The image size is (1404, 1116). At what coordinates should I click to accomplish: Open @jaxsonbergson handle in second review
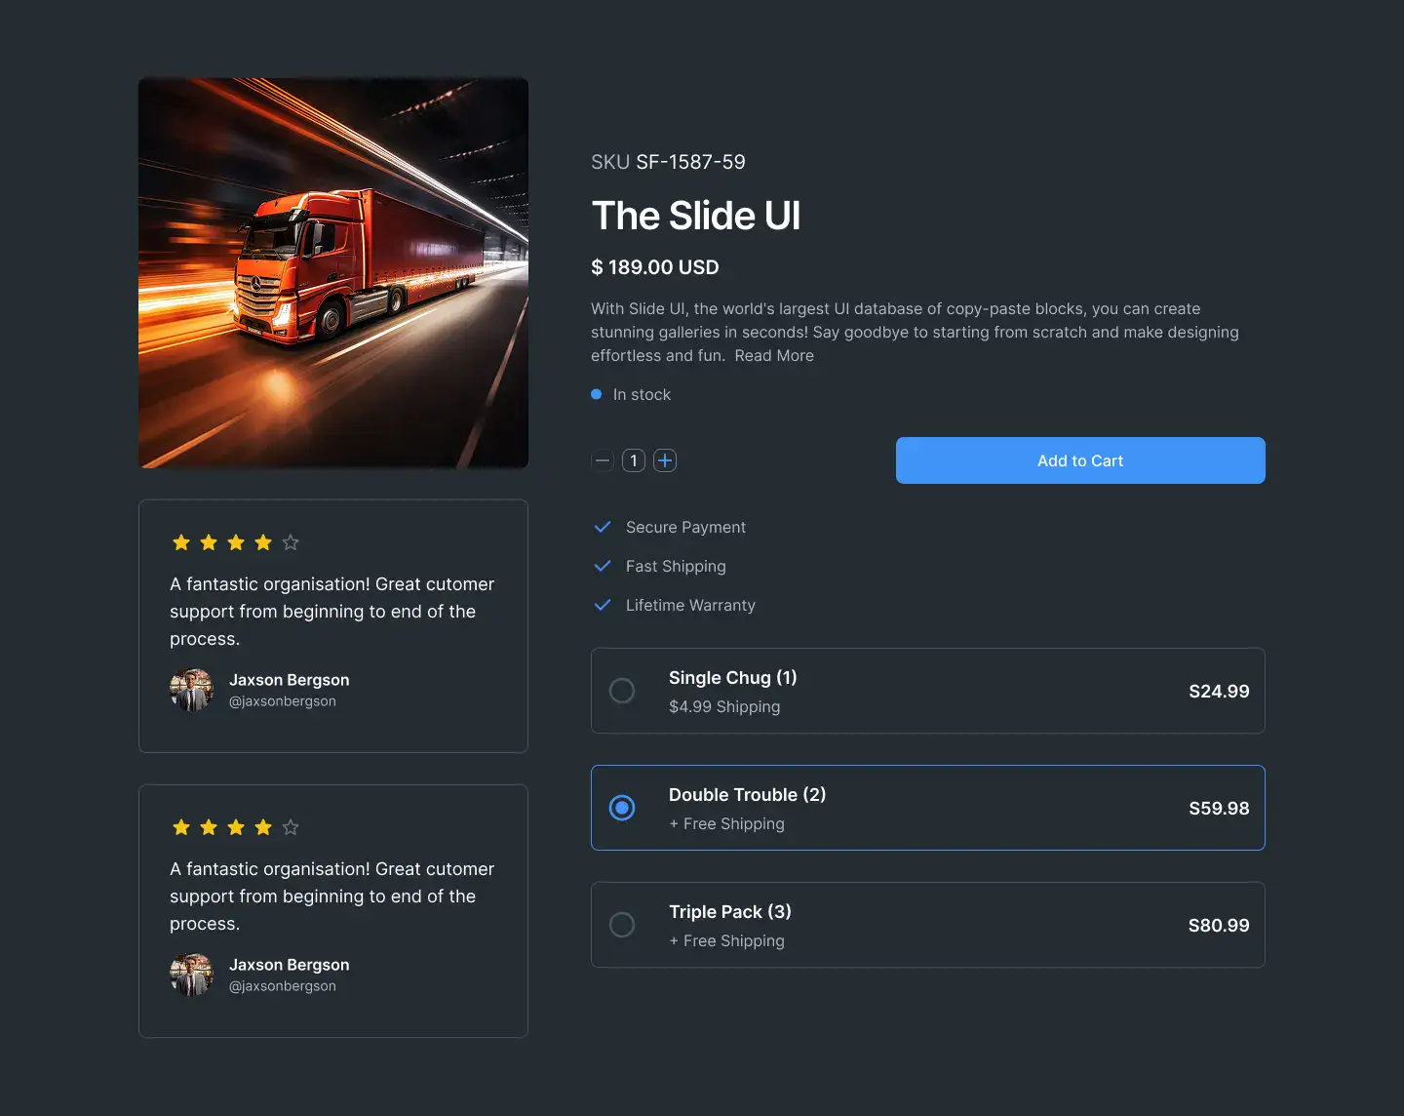283,986
